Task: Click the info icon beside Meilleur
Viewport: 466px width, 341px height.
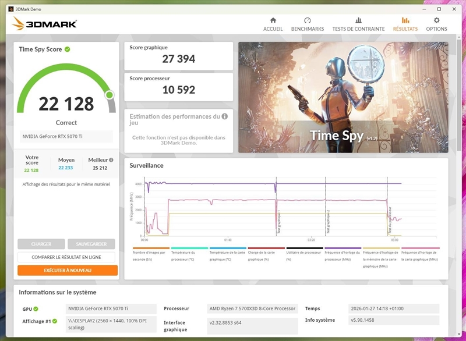Action: (111, 160)
